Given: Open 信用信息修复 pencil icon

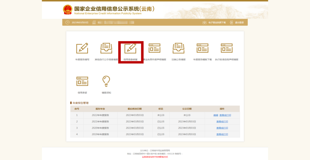Looking at the screenshot, I should (x=131, y=48).
